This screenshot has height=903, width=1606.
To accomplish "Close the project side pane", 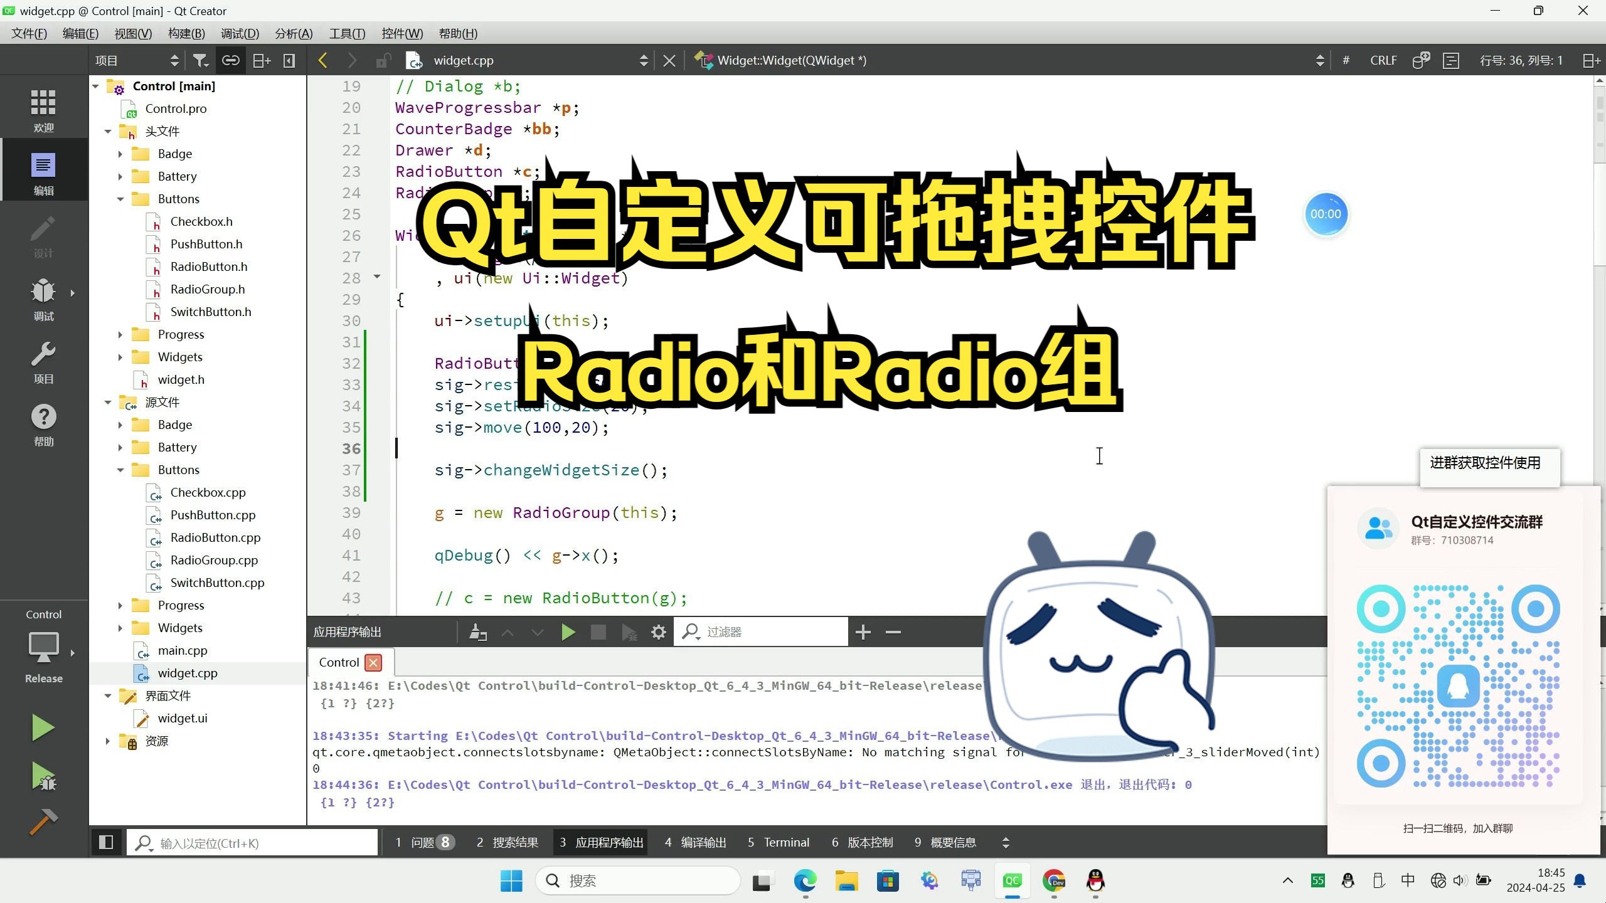I will click(289, 60).
